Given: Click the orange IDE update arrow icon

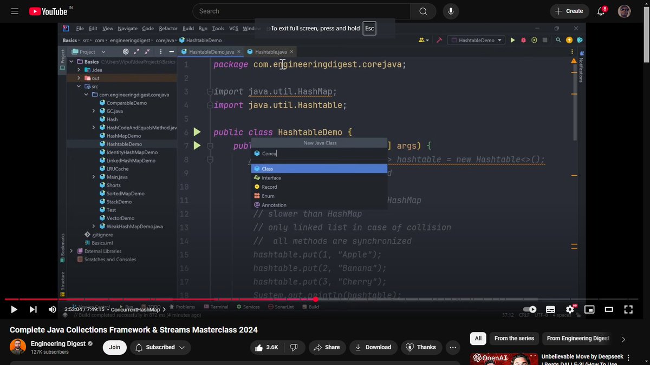Looking at the screenshot, I should click(x=569, y=40).
